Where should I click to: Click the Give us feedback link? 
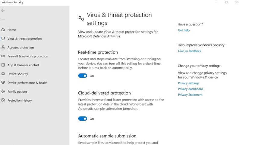pyautogui.click(x=189, y=51)
